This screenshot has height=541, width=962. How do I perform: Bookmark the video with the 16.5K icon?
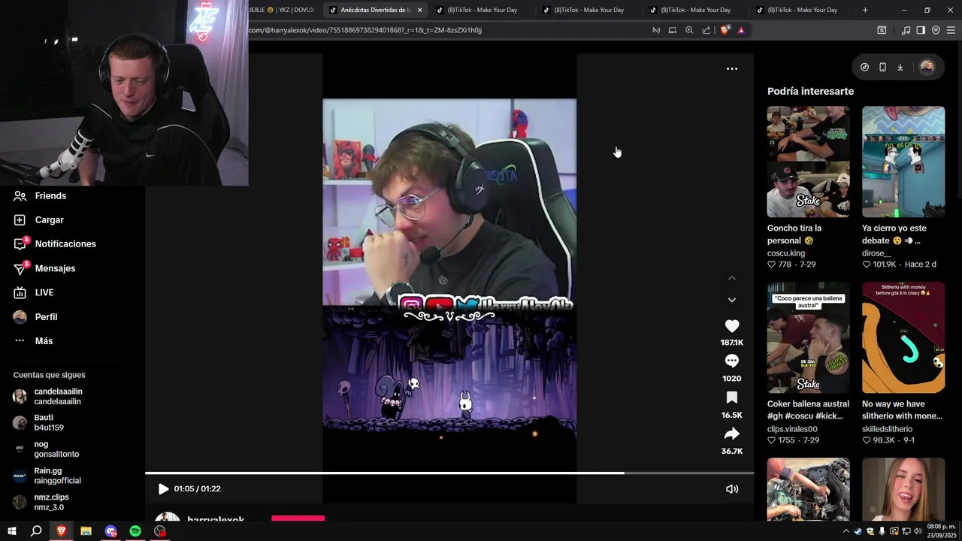pos(731,397)
